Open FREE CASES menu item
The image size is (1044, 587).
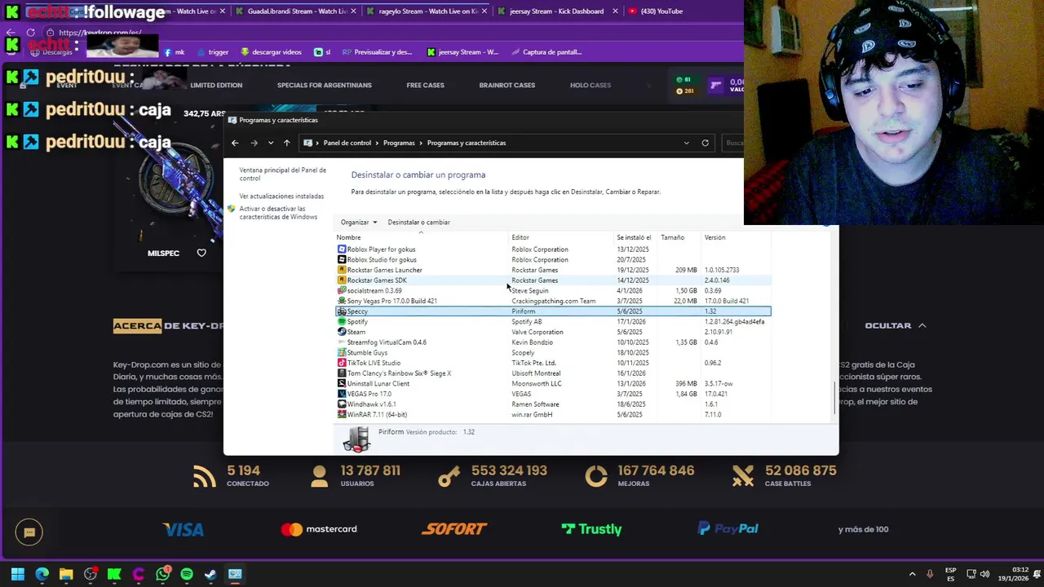click(425, 85)
